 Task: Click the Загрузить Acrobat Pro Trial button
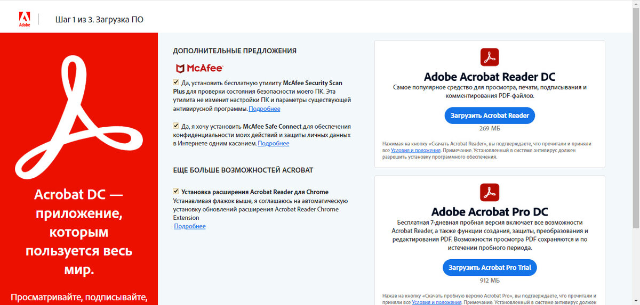tap(490, 267)
